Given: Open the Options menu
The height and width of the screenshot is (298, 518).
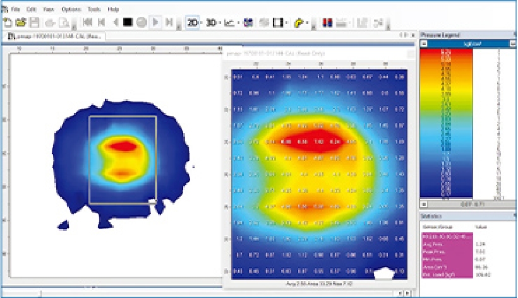Looking at the screenshot, I should 72,10.
